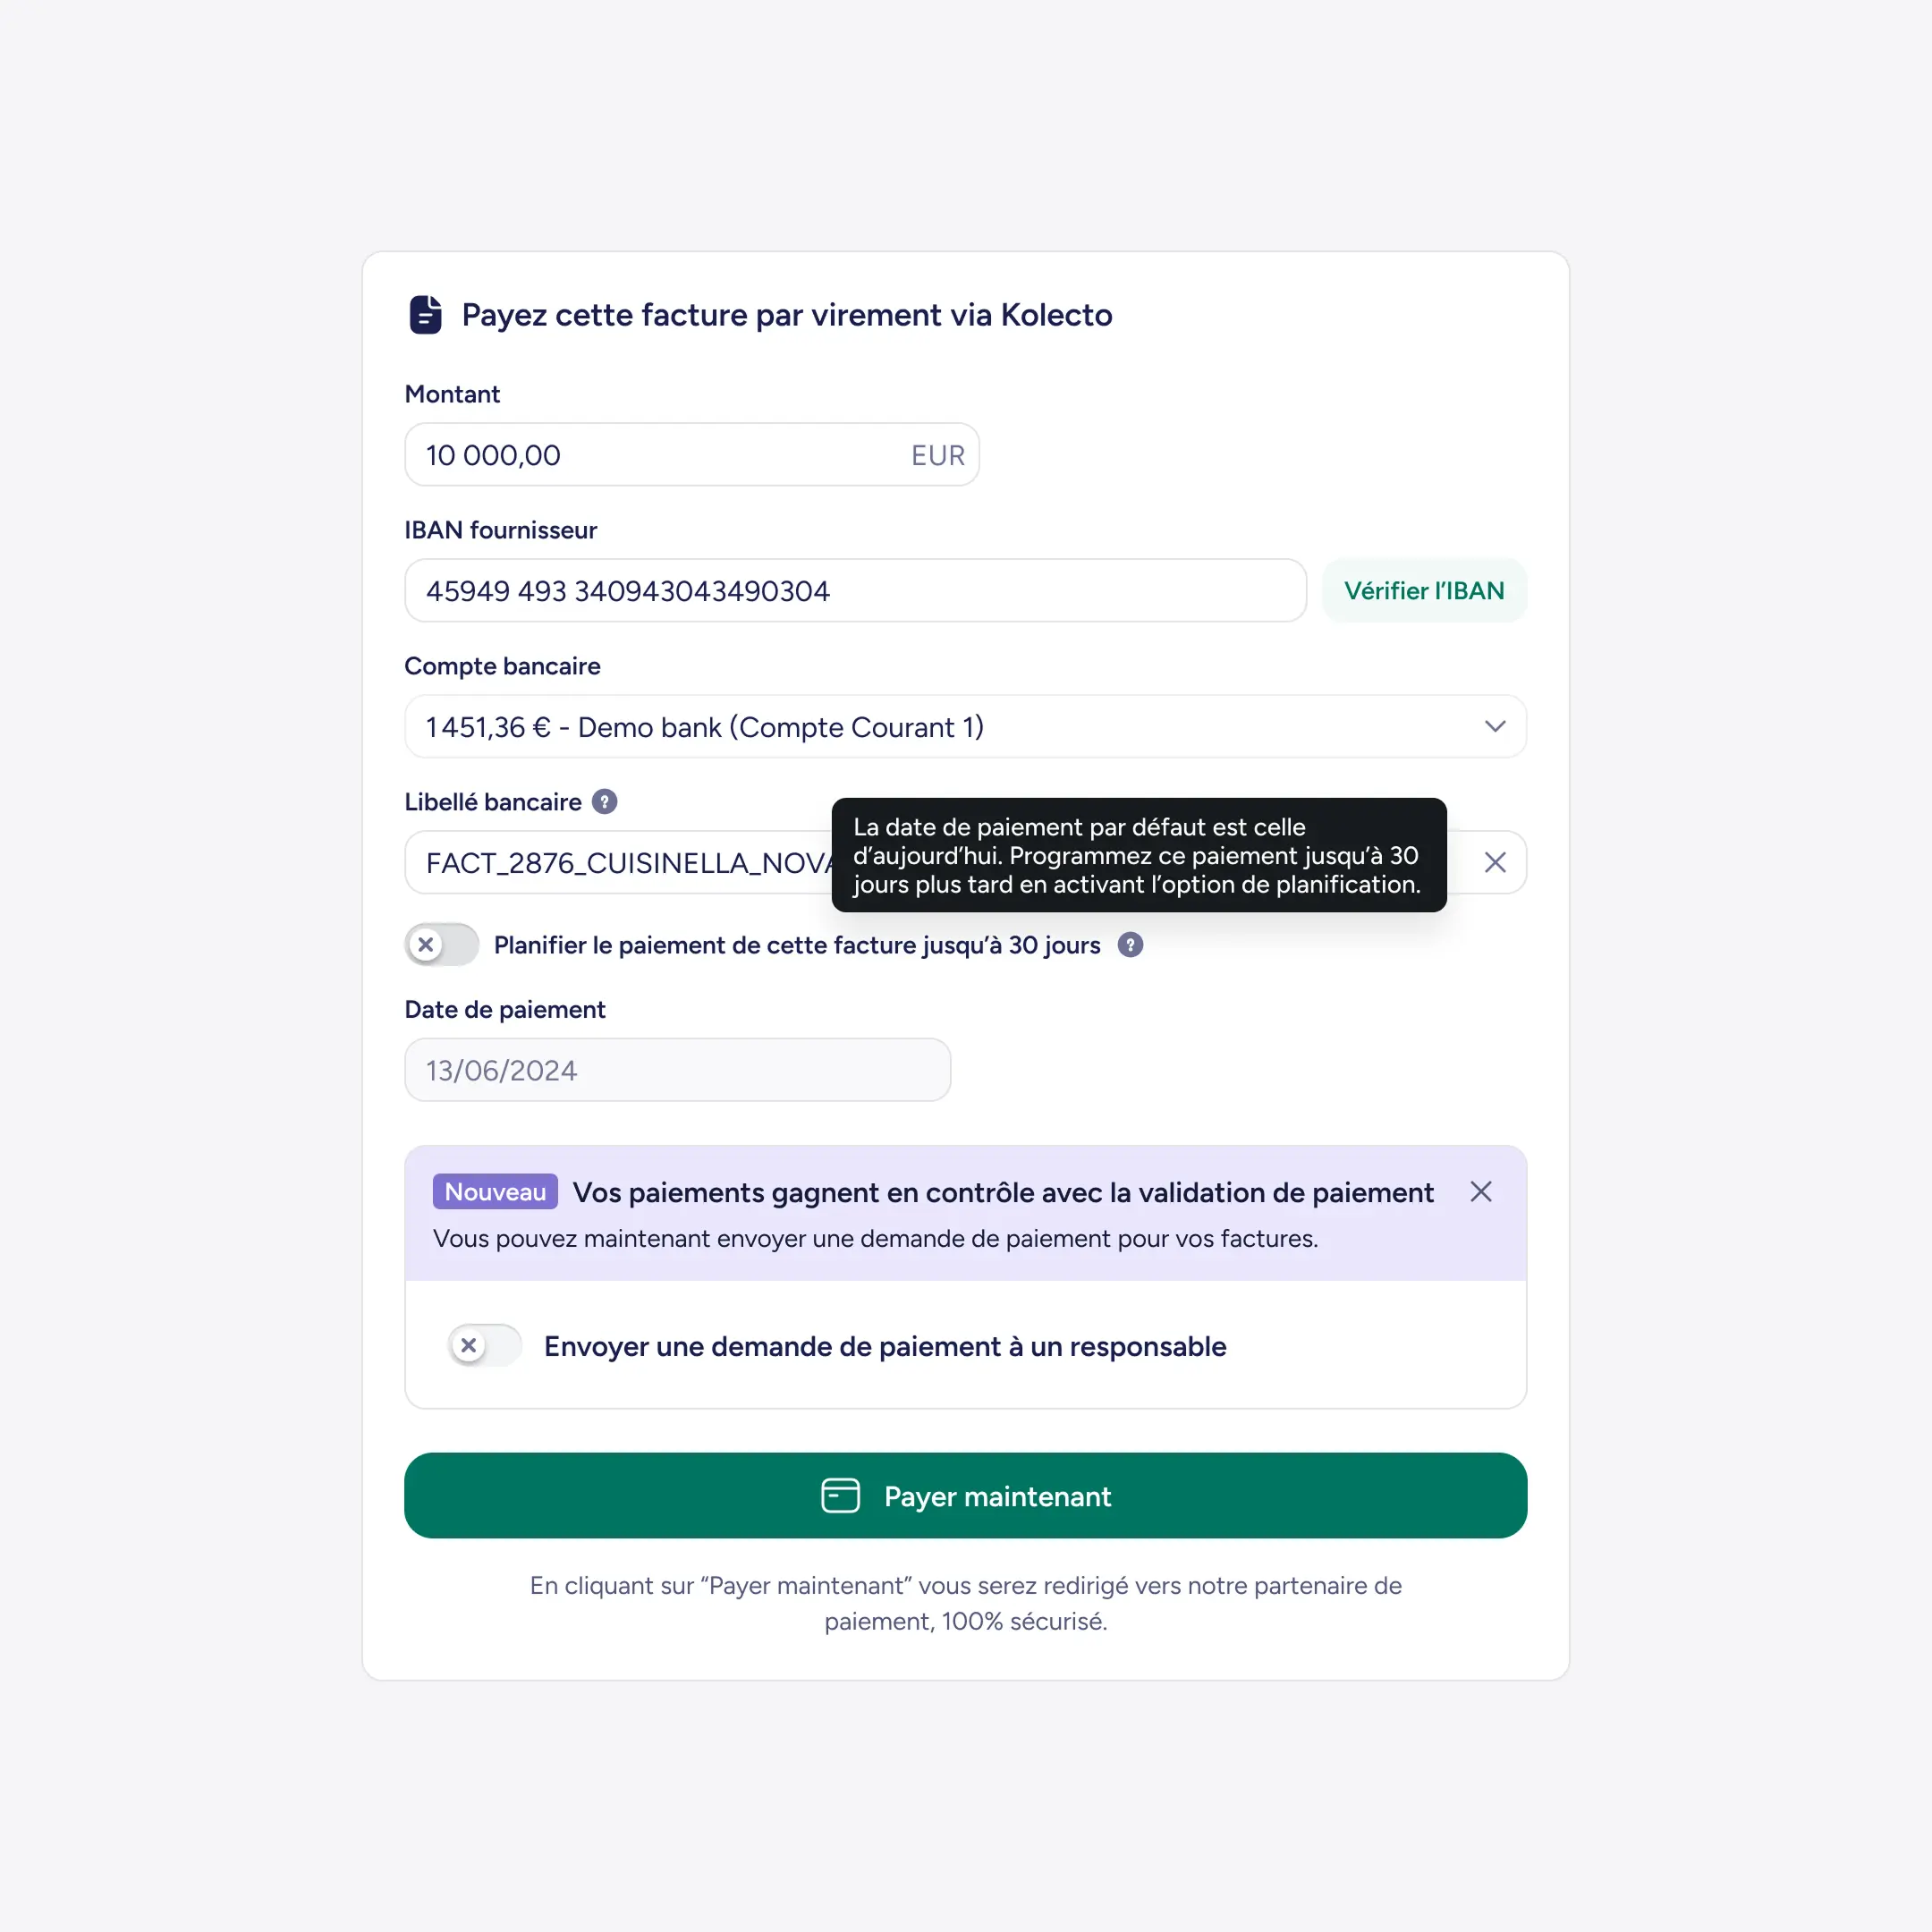Click the card icon in Payer maintenant
Viewport: 1932px width, 1932px height.
pos(840,1496)
